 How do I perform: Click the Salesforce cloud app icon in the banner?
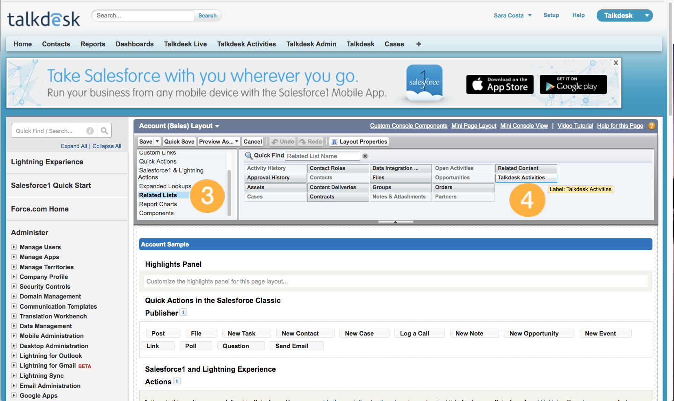point(425,83)
